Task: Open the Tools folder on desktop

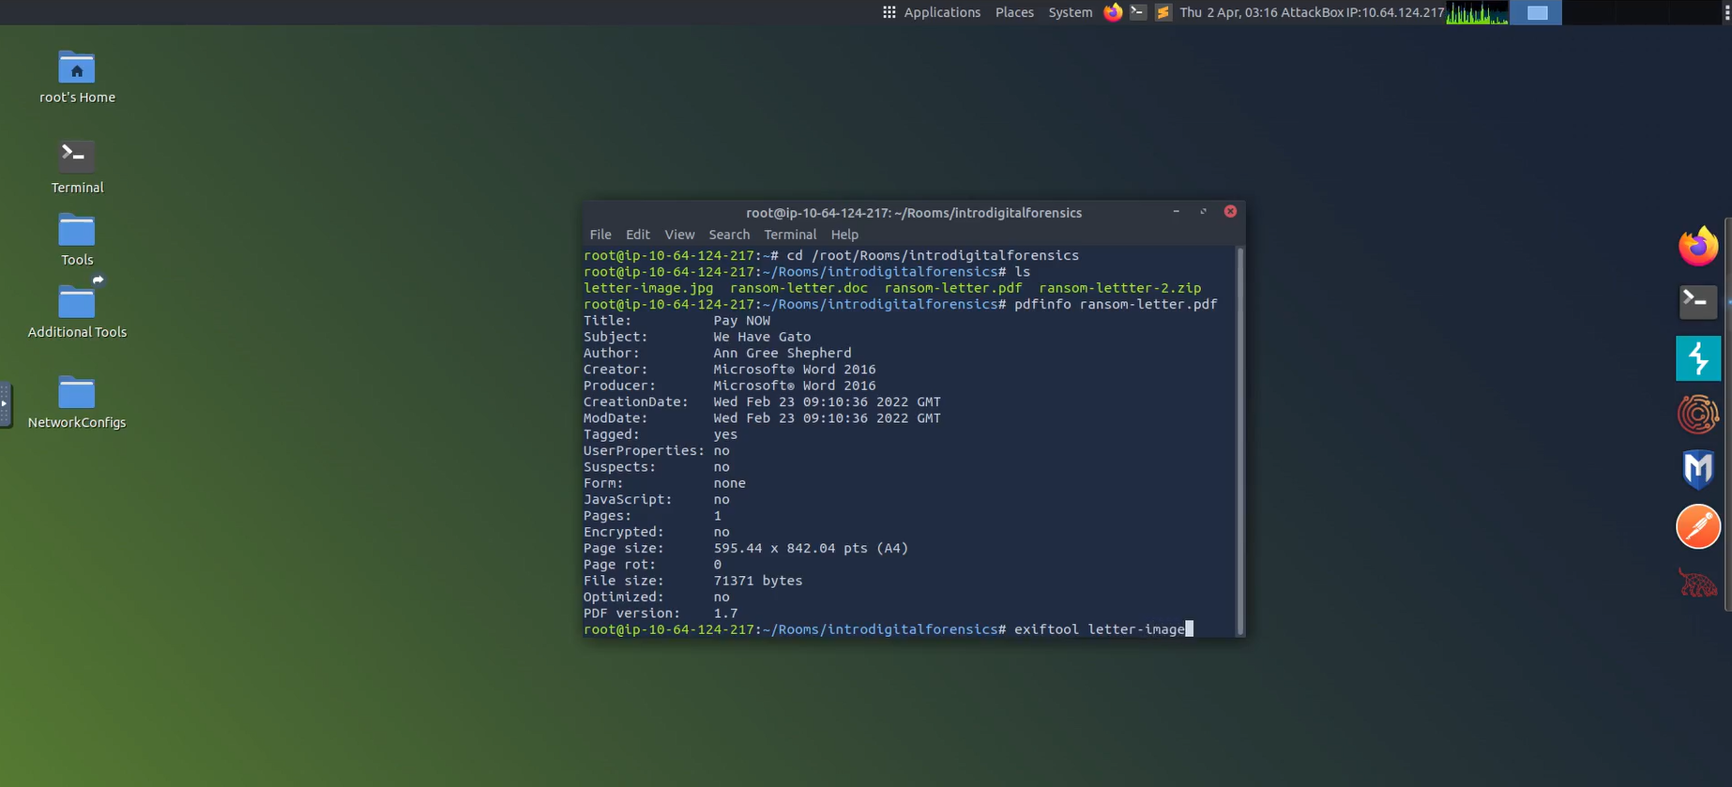Action: (x=77, y=231)
